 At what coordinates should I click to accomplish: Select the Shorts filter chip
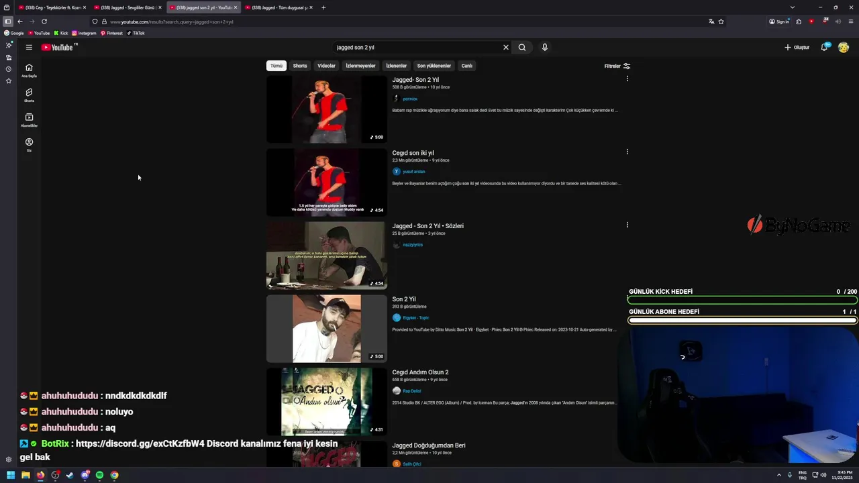(300, 66)
